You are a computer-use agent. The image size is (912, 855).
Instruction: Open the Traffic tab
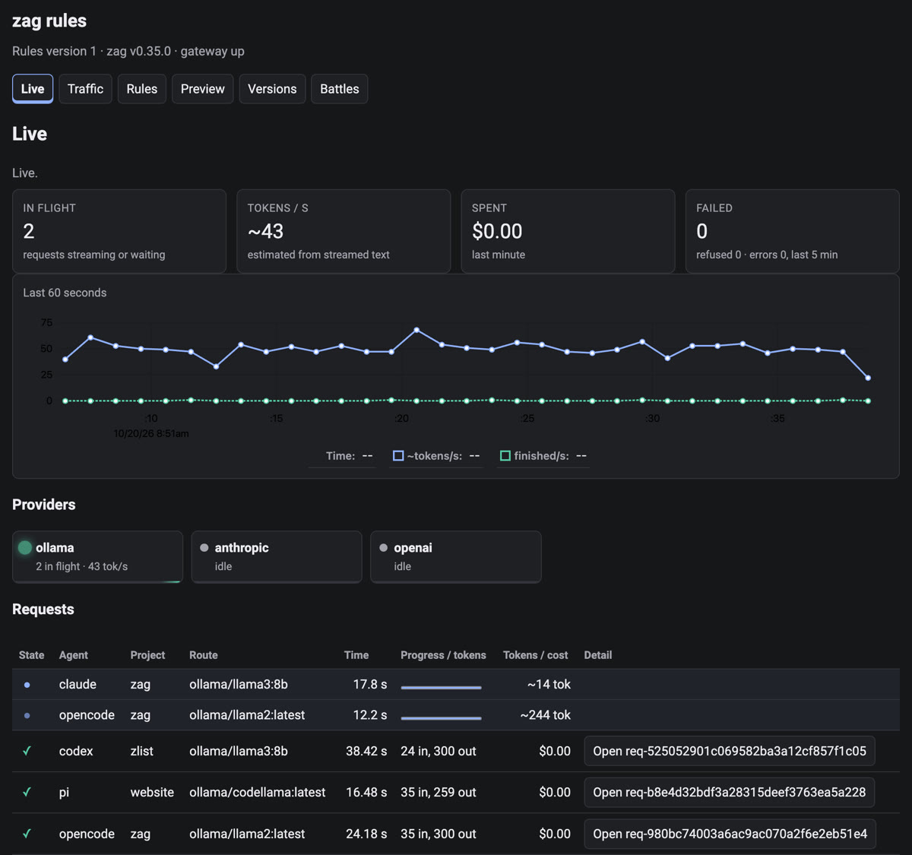click(85, 89)
